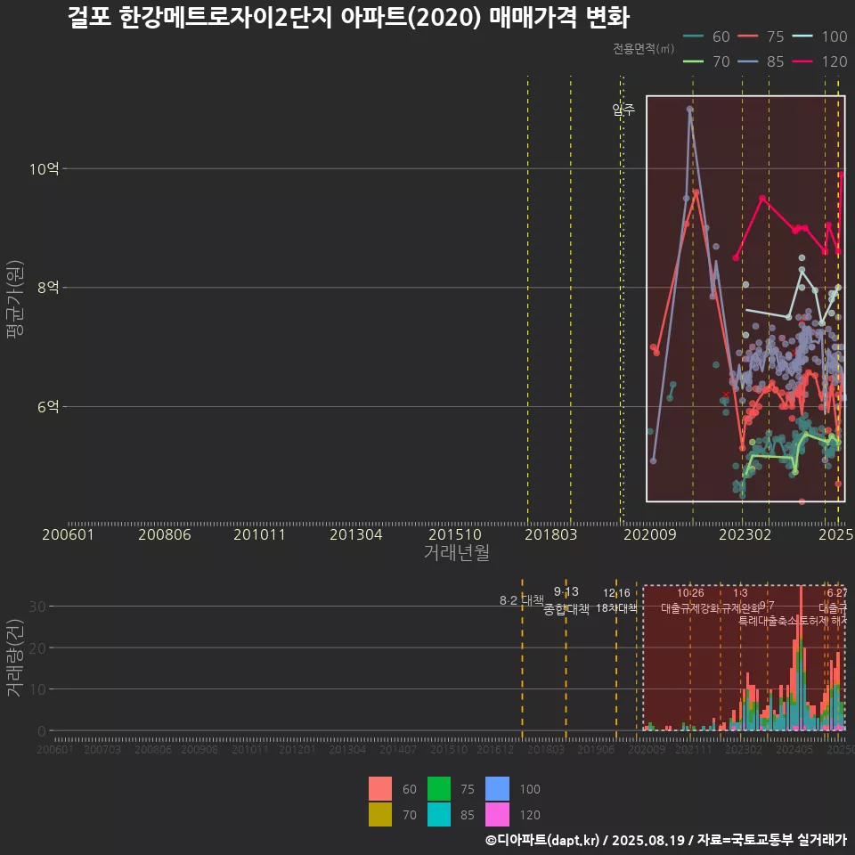
Task: Click 202009 on the price chart x-axis
Action: click(x=650, y=534)
